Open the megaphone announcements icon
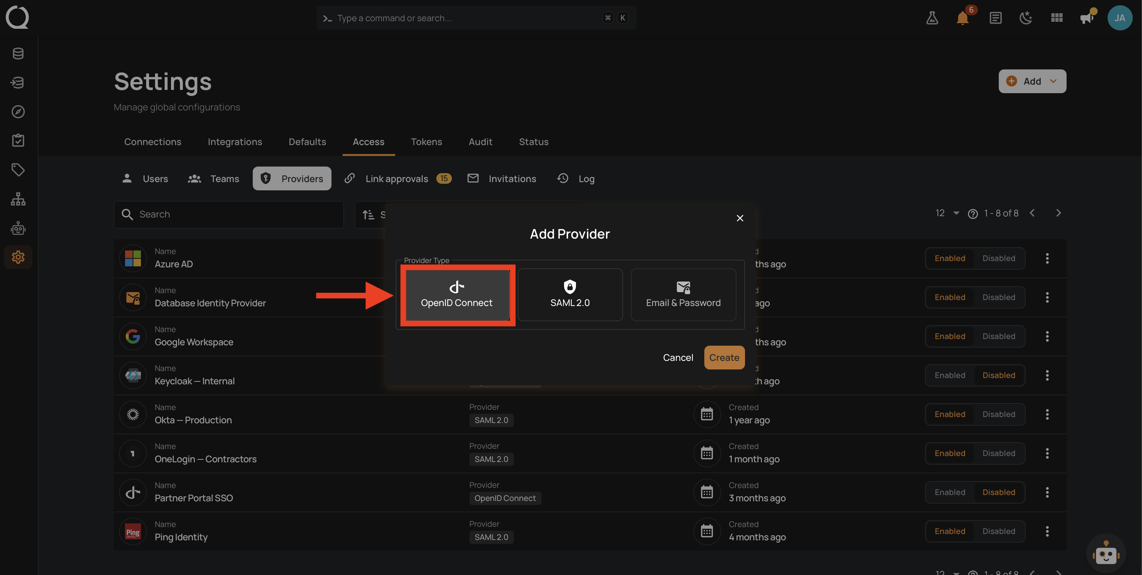Viewport: 1142px width, 575px height. pyautogui.click(x=1086, y=18)
